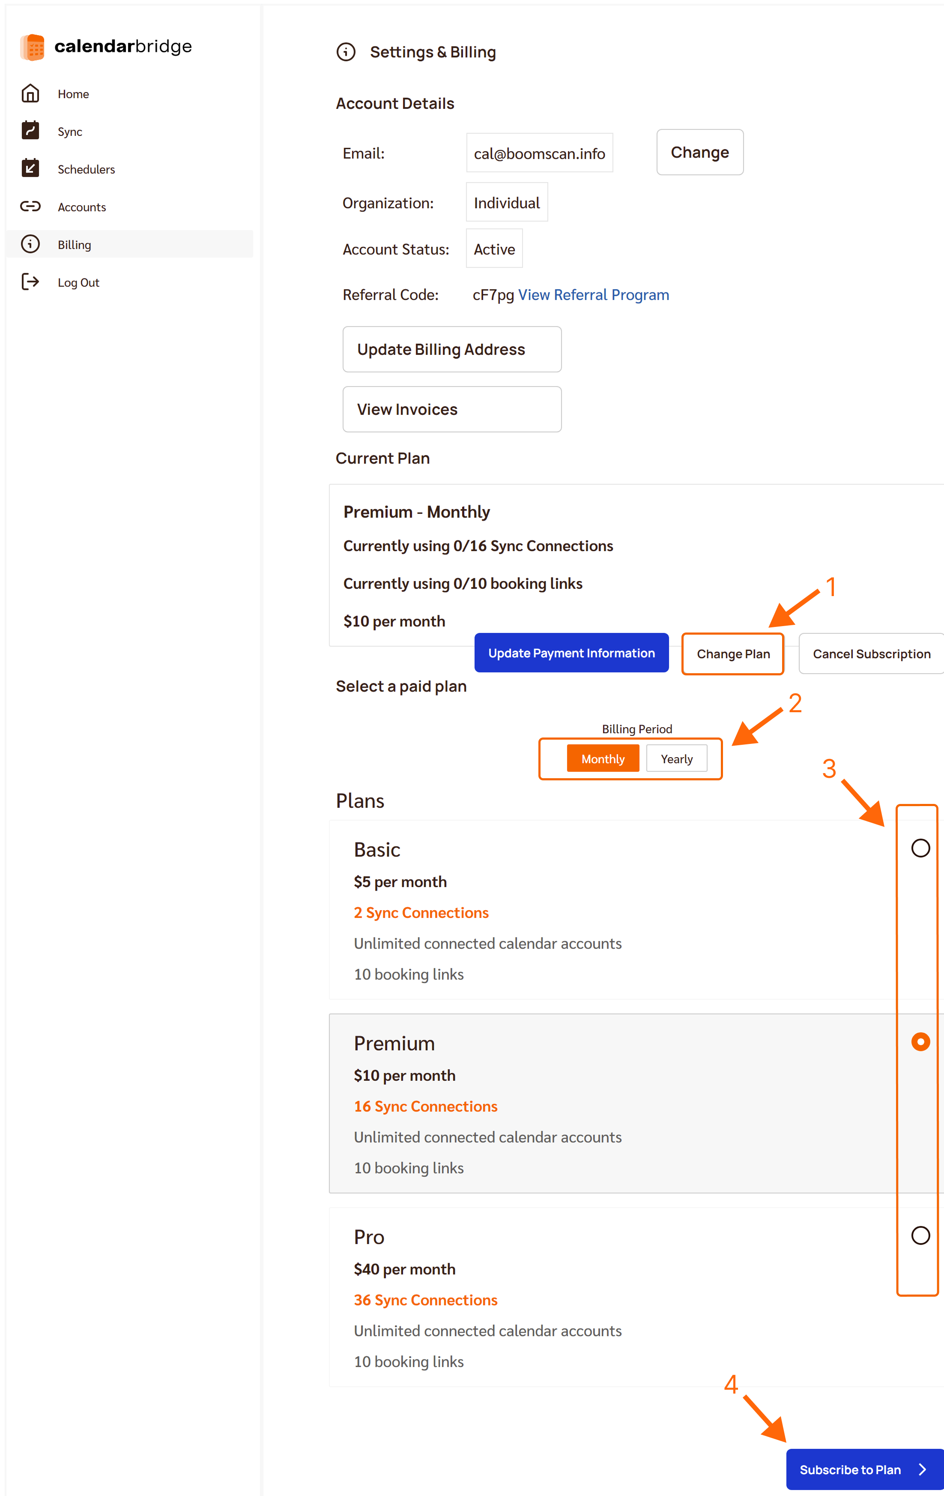Click the calendarbridge brand name
The width and height of the screenshot is (944, 1496).
[123, 47]
